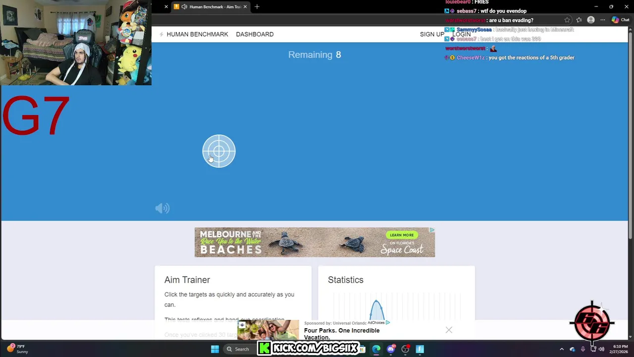This screenshot has width=634, height=357.
Task: Open the light-blue app on the taskbar
Action: [420, 349]
